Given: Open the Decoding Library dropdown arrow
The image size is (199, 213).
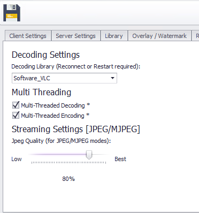Looking at the screenshot, I should click(112, 78).
